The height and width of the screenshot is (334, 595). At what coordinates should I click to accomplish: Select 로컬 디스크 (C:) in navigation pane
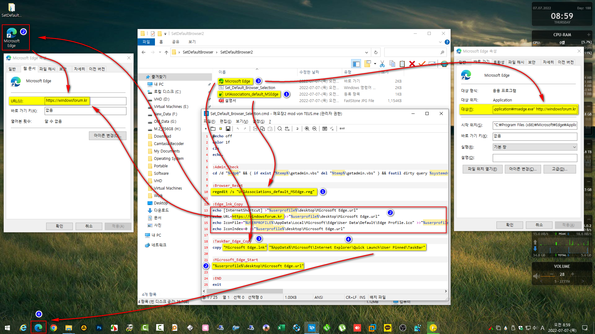click(167, 92)
